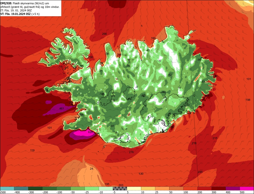
Task: Click the -93 value on Reykjanes
Action: [76, 128]
